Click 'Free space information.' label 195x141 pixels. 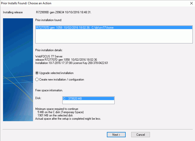pos(49,90)
